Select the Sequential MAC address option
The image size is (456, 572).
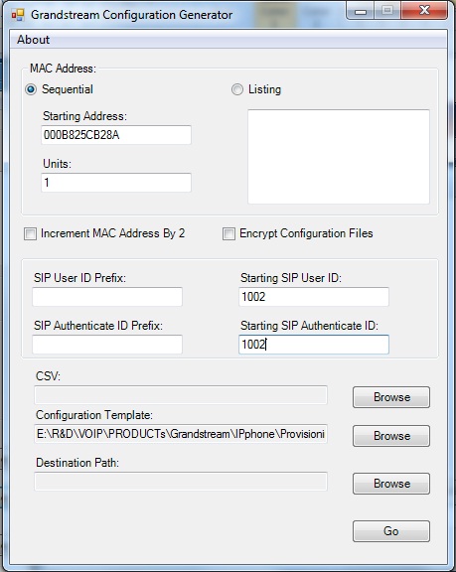coord(31,89)
